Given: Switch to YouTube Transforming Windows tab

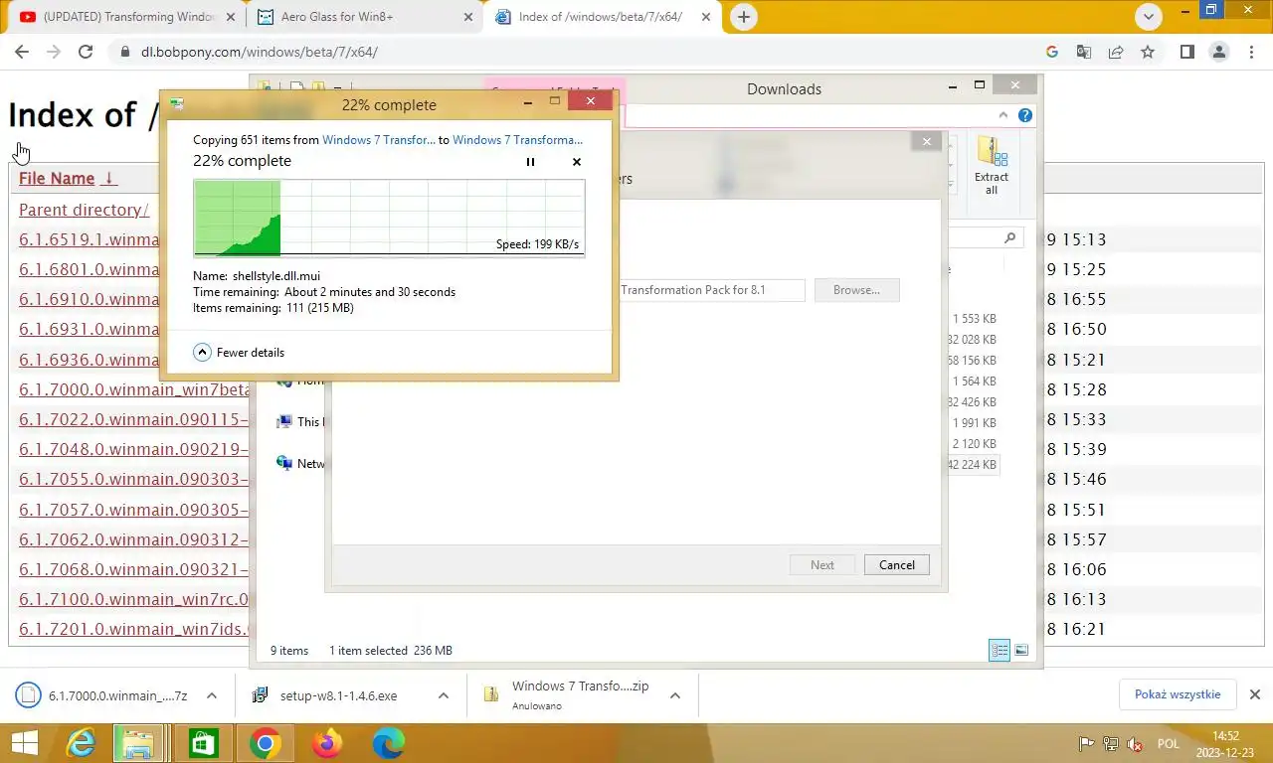Looking at the screenshot, I should coord(126,17).
